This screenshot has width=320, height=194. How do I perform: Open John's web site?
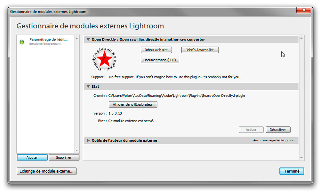pos(156,50)
